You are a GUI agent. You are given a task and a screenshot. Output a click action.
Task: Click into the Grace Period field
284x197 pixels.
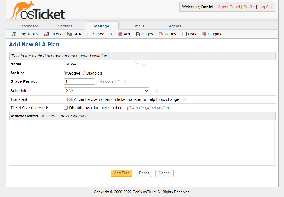coord(80,82)
